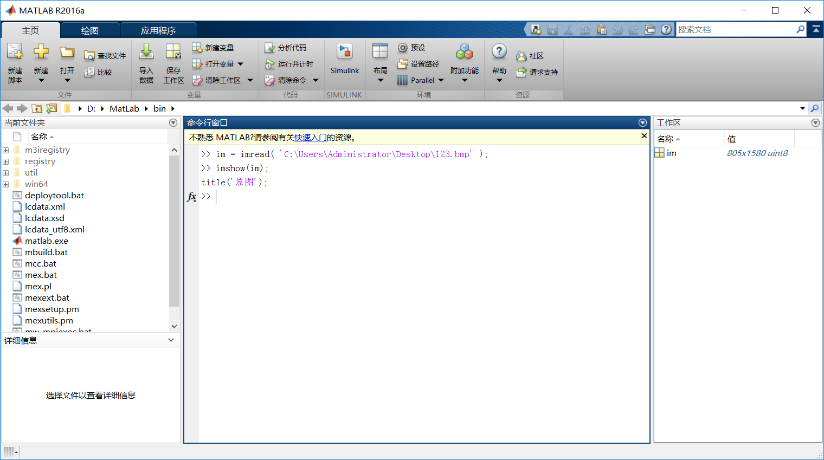Click the 805x1580 uint8 value

(757, 153)
